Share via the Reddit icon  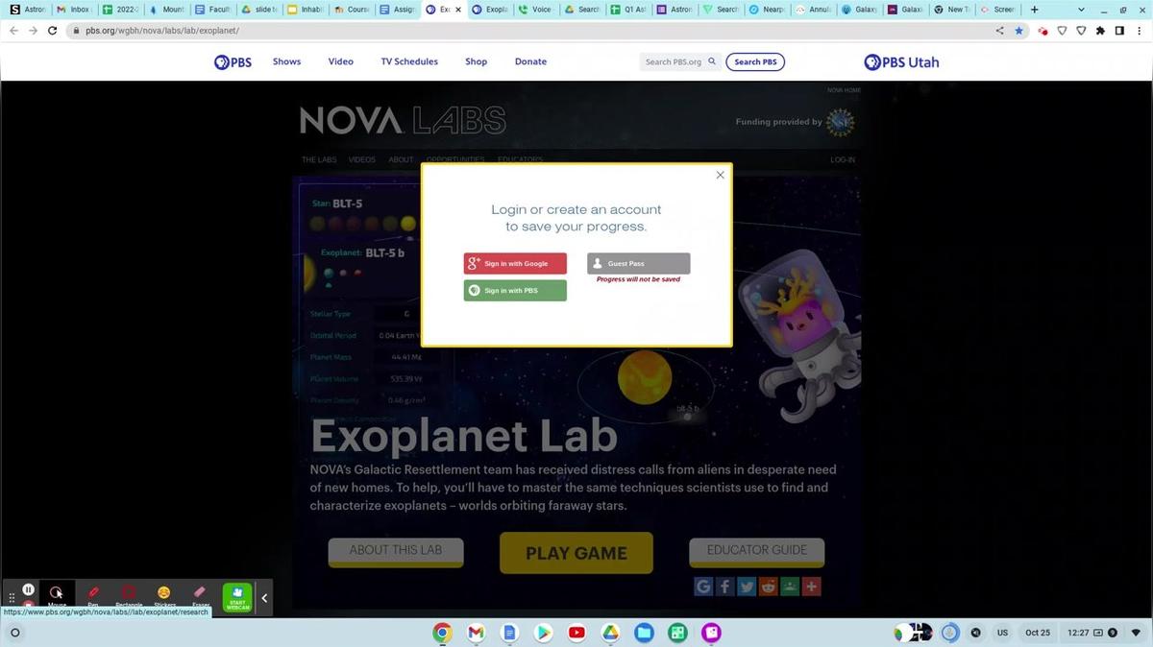pos(769,587)
